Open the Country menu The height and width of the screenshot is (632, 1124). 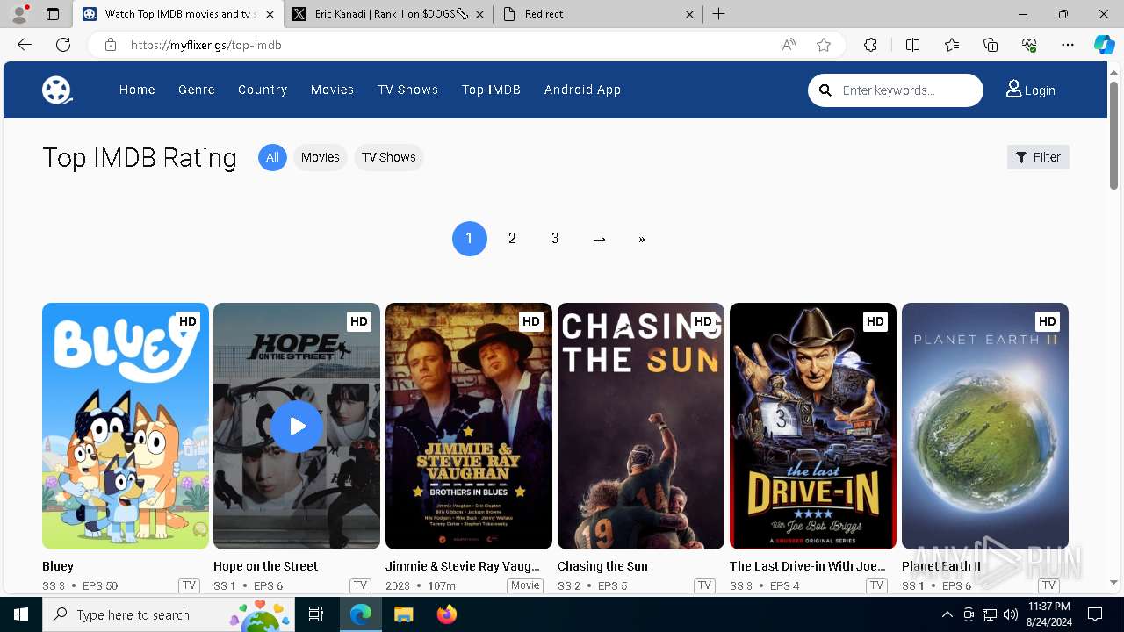pyautogui.click(x=263, y=90)
